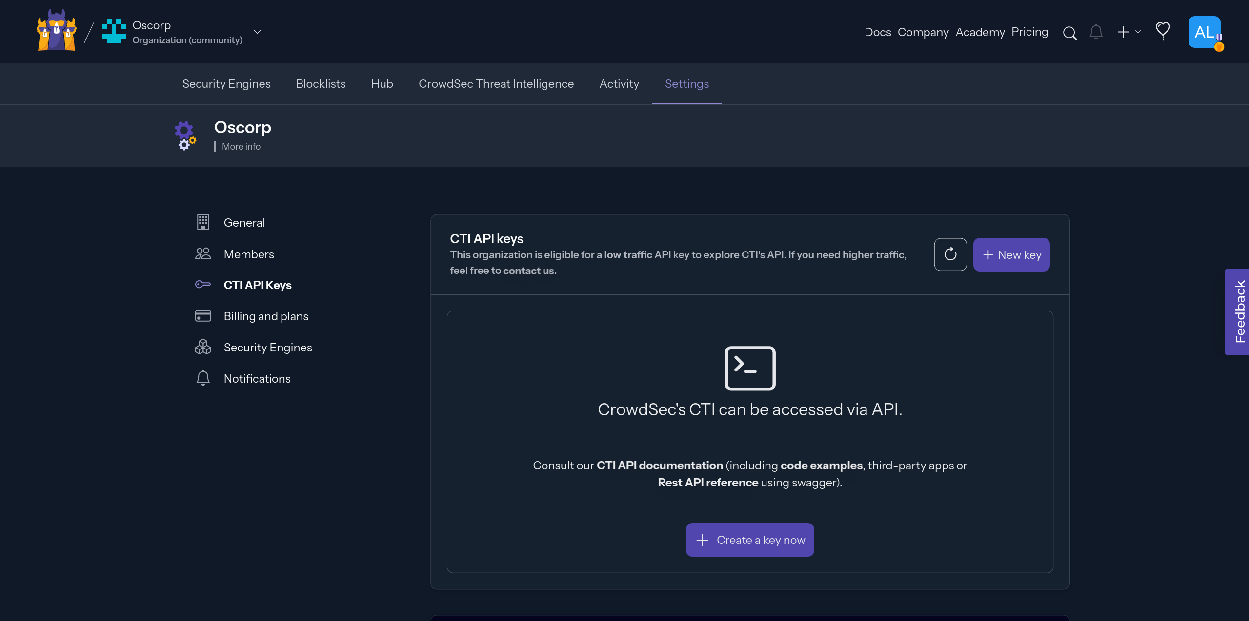Viewport: 1249px width, 621px height.
Task: Click the Members people icon
Action: 203,253
